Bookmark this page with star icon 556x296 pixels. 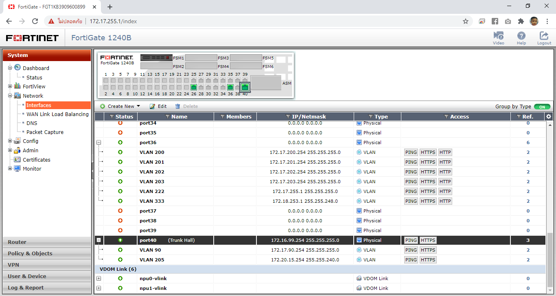(x=466, y=21)
